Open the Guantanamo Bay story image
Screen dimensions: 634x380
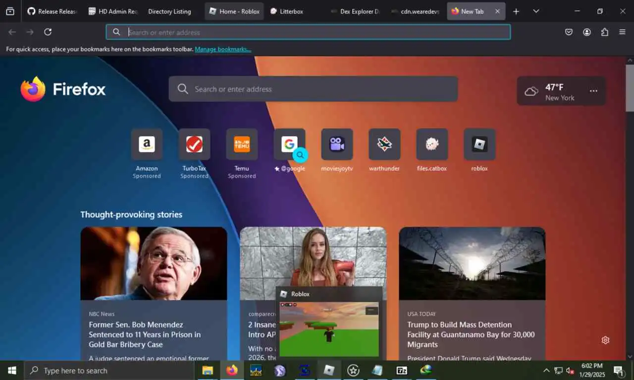click(x=472, y=263)
